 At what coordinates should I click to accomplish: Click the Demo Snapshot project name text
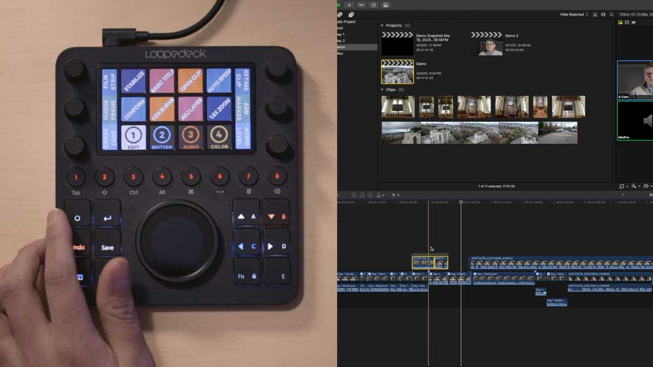433,38
